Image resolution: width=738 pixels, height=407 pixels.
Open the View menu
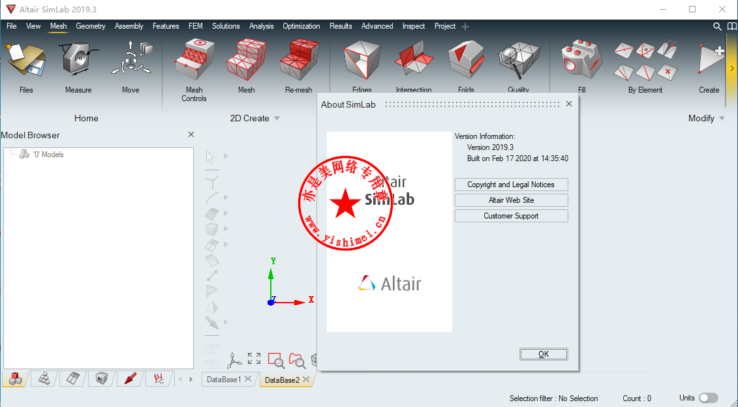click(33, 26)
